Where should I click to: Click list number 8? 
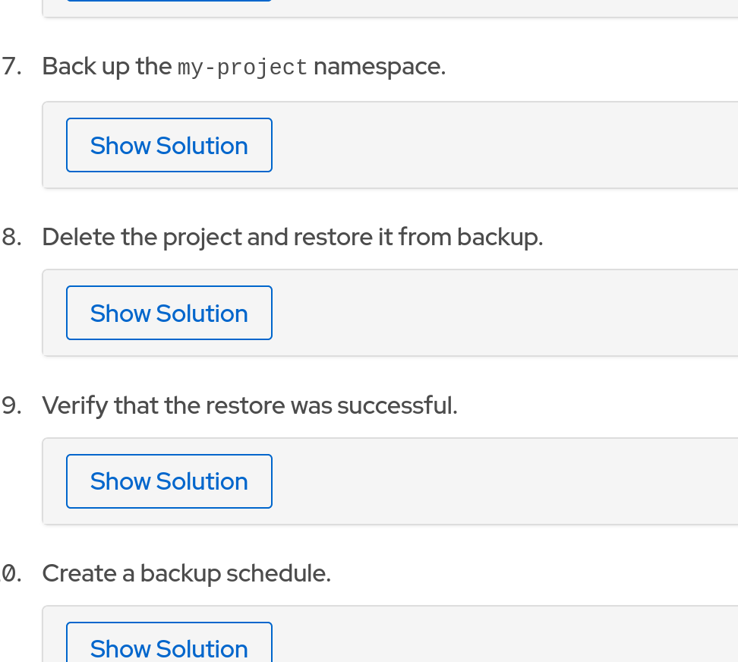coord(9,237)
